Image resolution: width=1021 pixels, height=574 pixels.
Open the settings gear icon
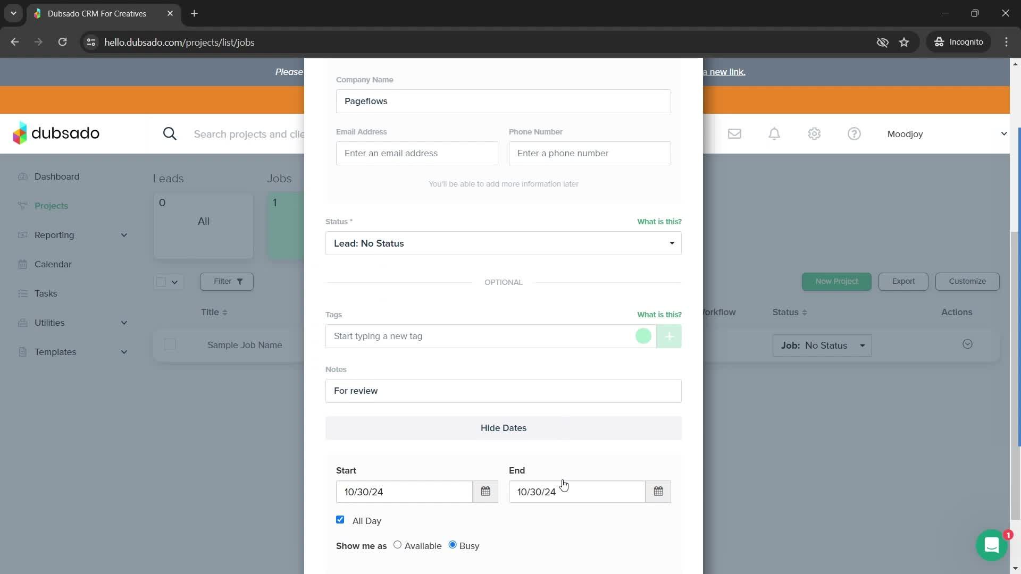click(814, 134)
